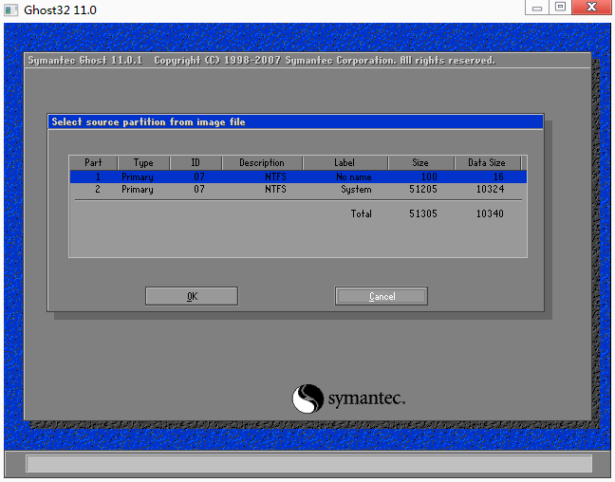This screenshot has width=615, height=482.
Task: Select partition 2 labeled System
Action: (x=298, y=190)
